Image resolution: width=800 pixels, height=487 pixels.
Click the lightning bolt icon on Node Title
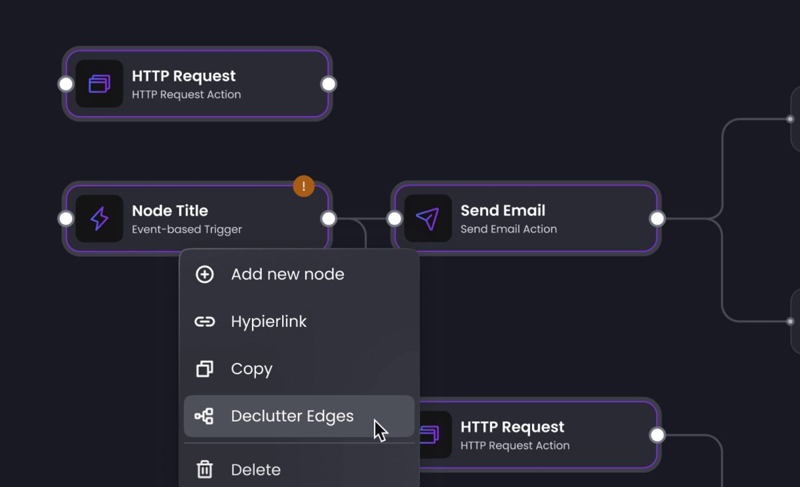(x=99, y=218)
